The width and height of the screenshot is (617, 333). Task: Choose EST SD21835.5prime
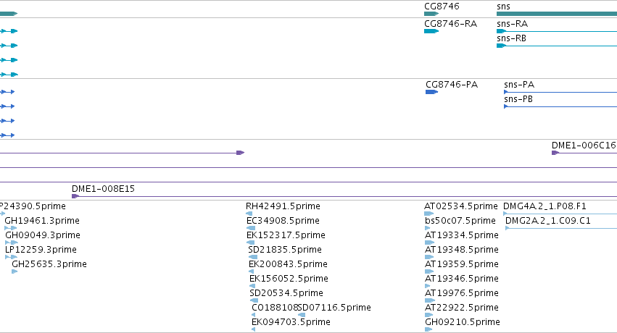click(285, 250)
